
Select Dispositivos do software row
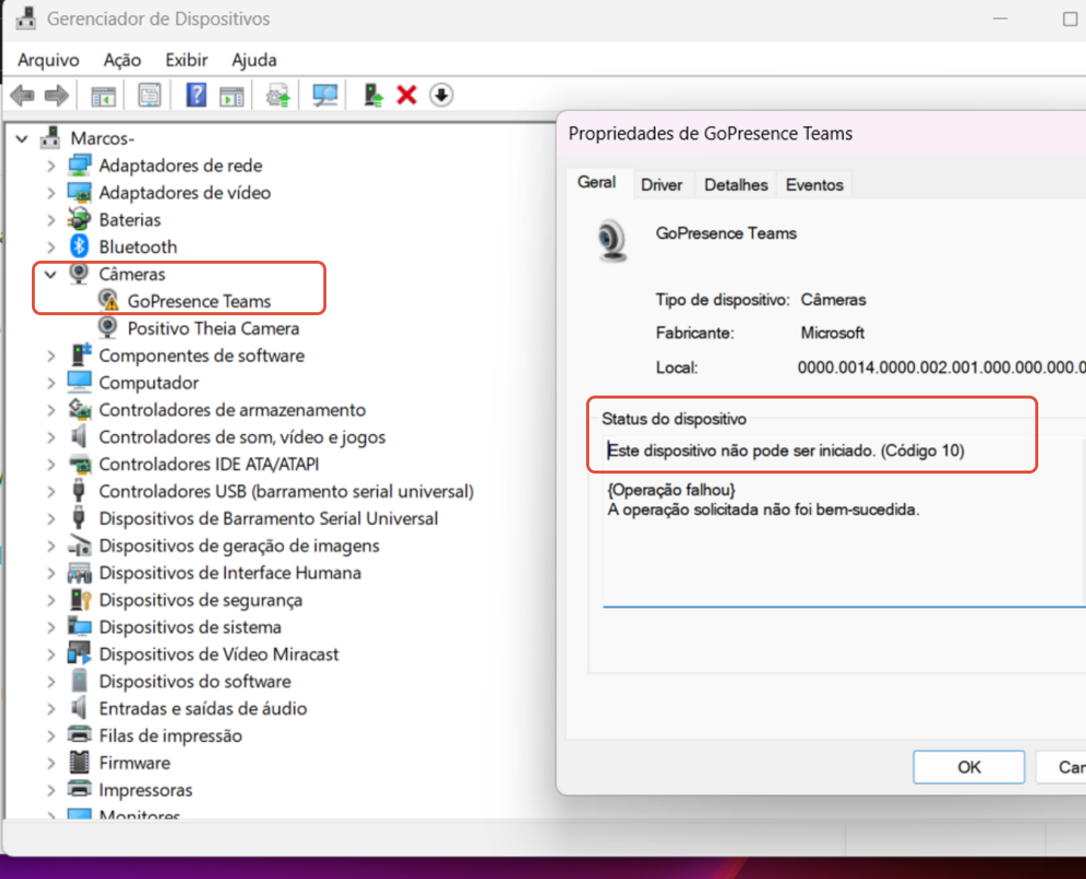[195, 681]
